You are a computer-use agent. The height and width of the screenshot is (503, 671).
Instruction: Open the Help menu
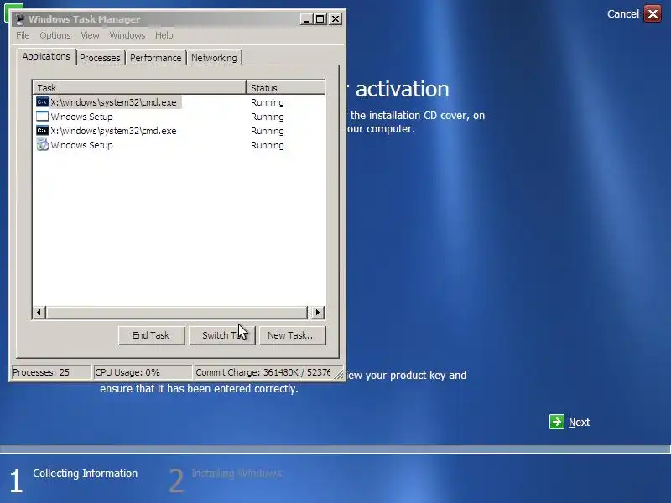[x=164, y=35]
